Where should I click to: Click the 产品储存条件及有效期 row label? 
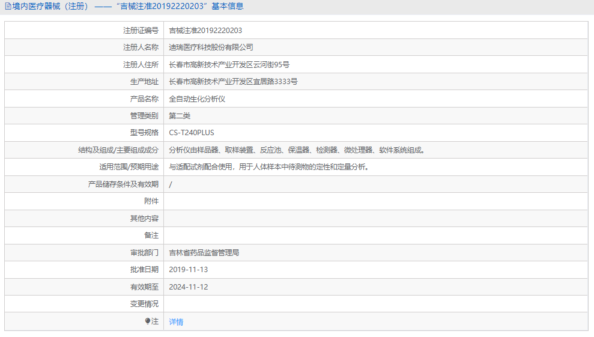click(123, 184)
